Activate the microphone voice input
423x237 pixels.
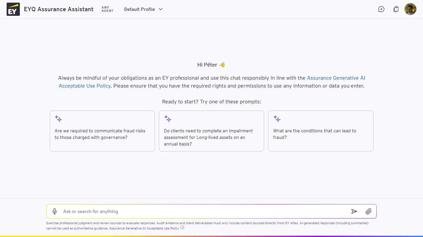[55, 211]
